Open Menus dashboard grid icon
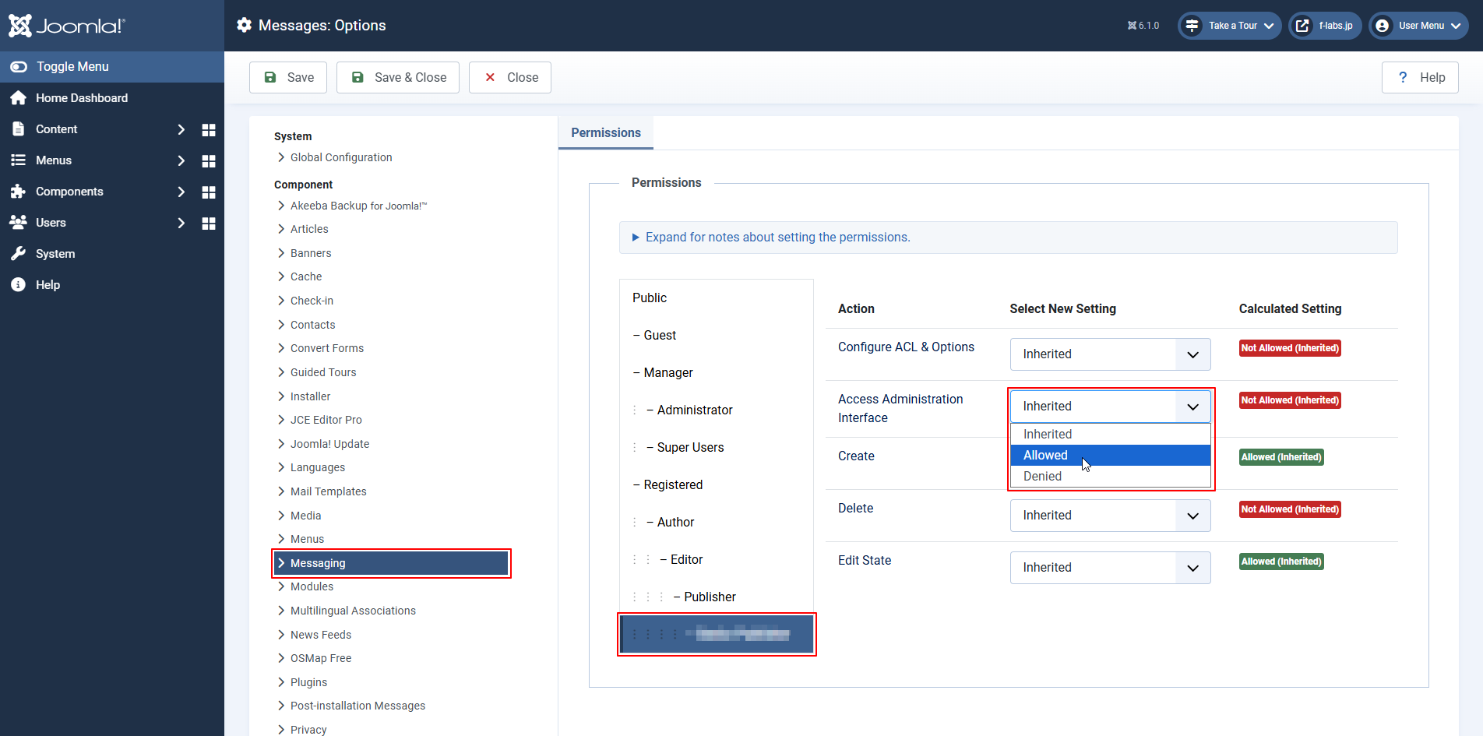This screenshot has height=736, width=1483. pyautogui.click(x=208, y=160)
